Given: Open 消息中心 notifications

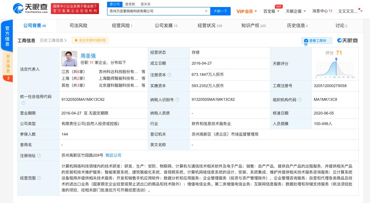Looking at the screenshot, I should pyautogui.click(x=322, y=11).
